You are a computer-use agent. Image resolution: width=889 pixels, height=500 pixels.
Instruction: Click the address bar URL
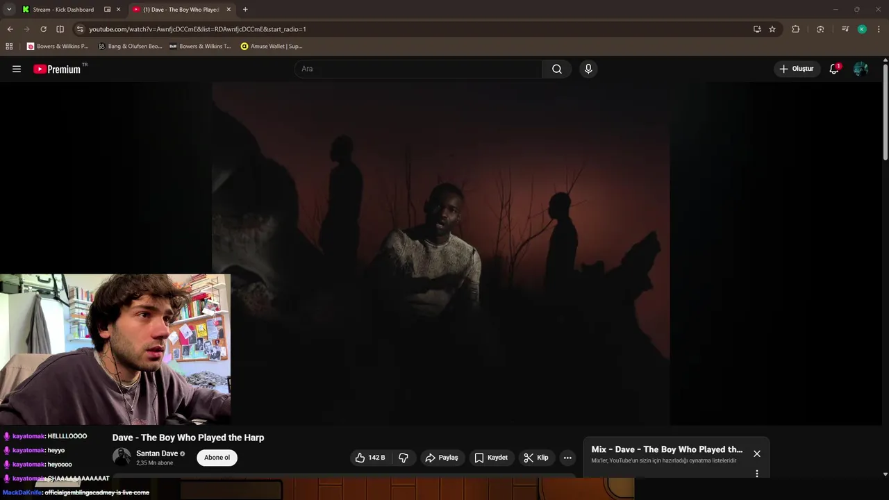[x=197, y=29]
